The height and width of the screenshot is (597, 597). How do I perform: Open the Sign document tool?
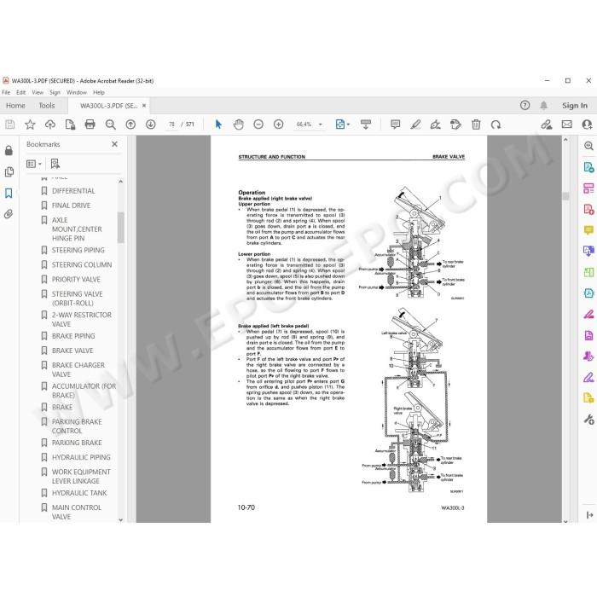click(435, 125)
